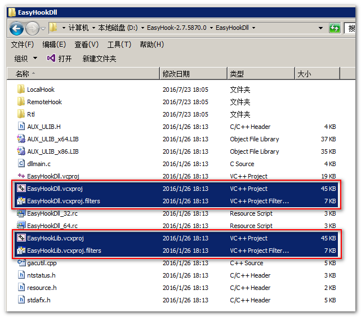
Task: Open the 查看(V) menu
Action: (86, 44)
